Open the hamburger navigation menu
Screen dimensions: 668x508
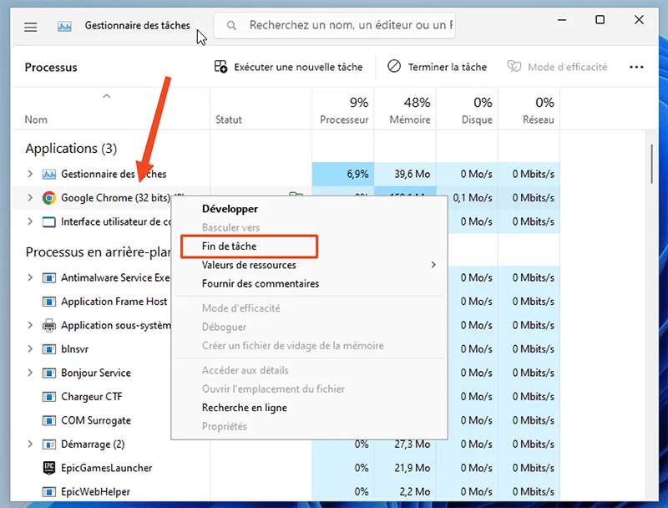31,27
